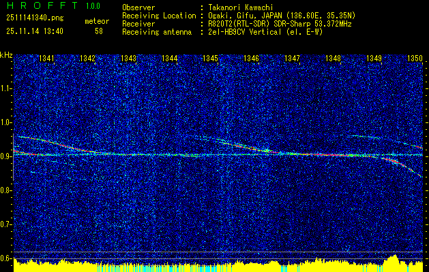
Task: Click the Observer label
Action: [x=138, y=7]
